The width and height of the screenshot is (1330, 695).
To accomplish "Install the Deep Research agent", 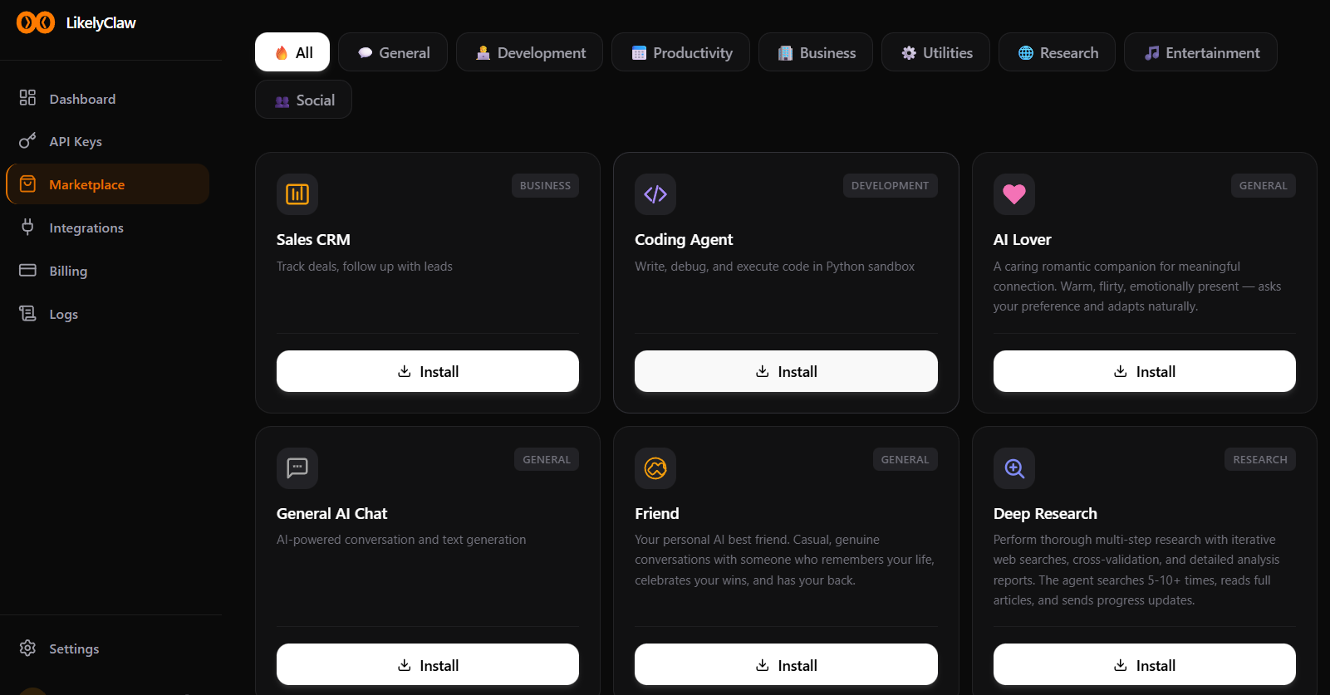I will (x=1144, y=664).
